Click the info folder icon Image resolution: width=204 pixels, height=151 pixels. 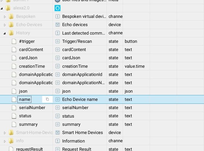11,141
